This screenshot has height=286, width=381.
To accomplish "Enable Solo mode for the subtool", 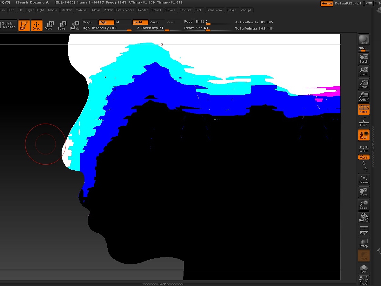I will coord(364,269).
